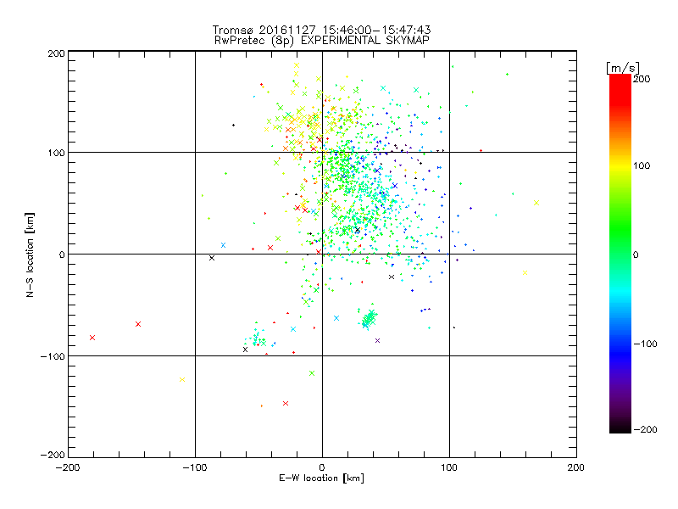Click the '100' label beside the colorbar
The image size is (678, 509).
pyautogui.click(x=642, y=165)
